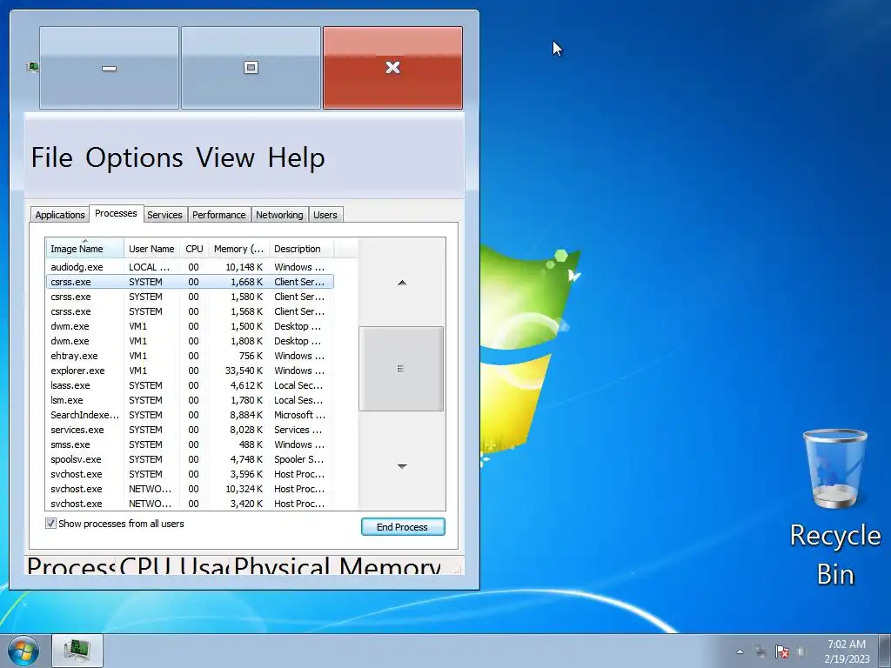This screenshot has width=891, height=668.
Task: Select the SearchIndexer process row
Action: [x=190, y=415]
